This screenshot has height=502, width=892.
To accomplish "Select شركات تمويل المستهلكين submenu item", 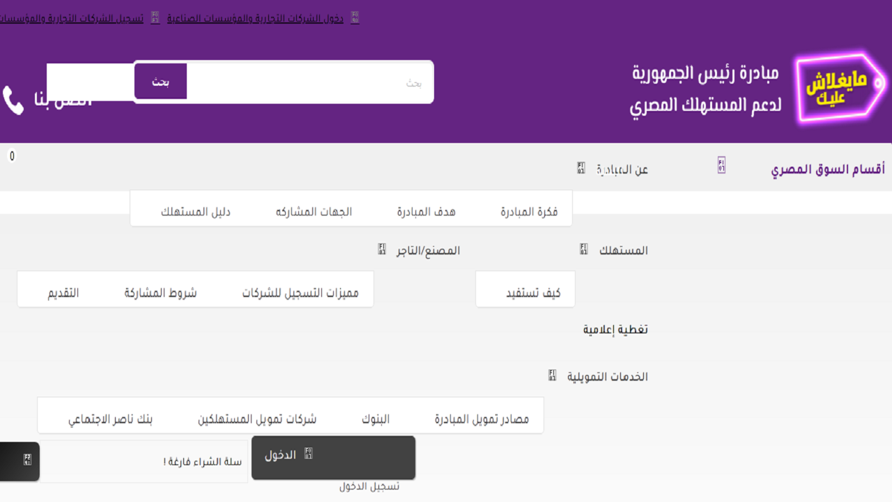I will (x=257, y=419).
